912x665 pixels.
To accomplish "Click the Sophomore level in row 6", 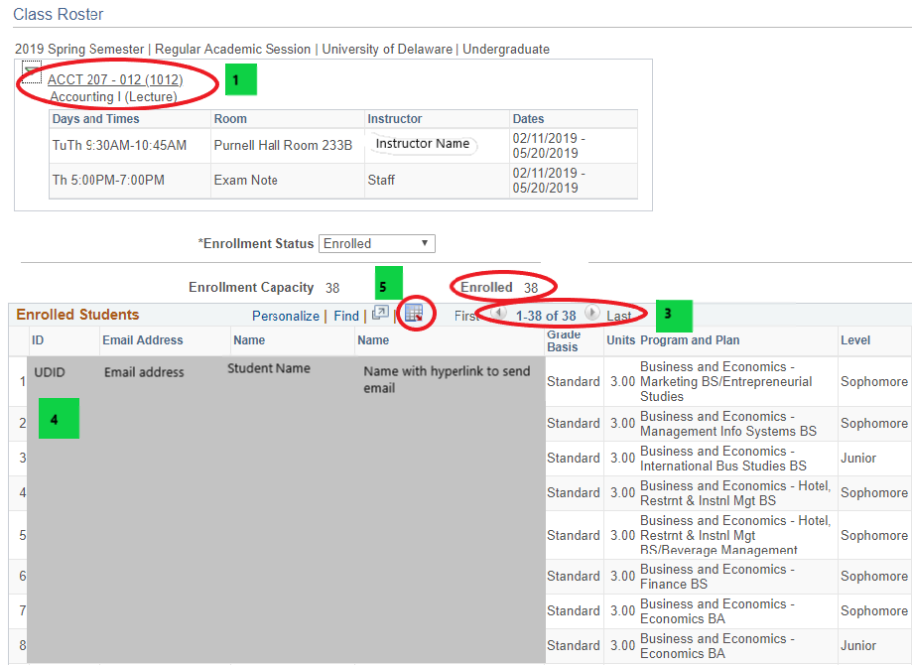I will click(874, 577).
